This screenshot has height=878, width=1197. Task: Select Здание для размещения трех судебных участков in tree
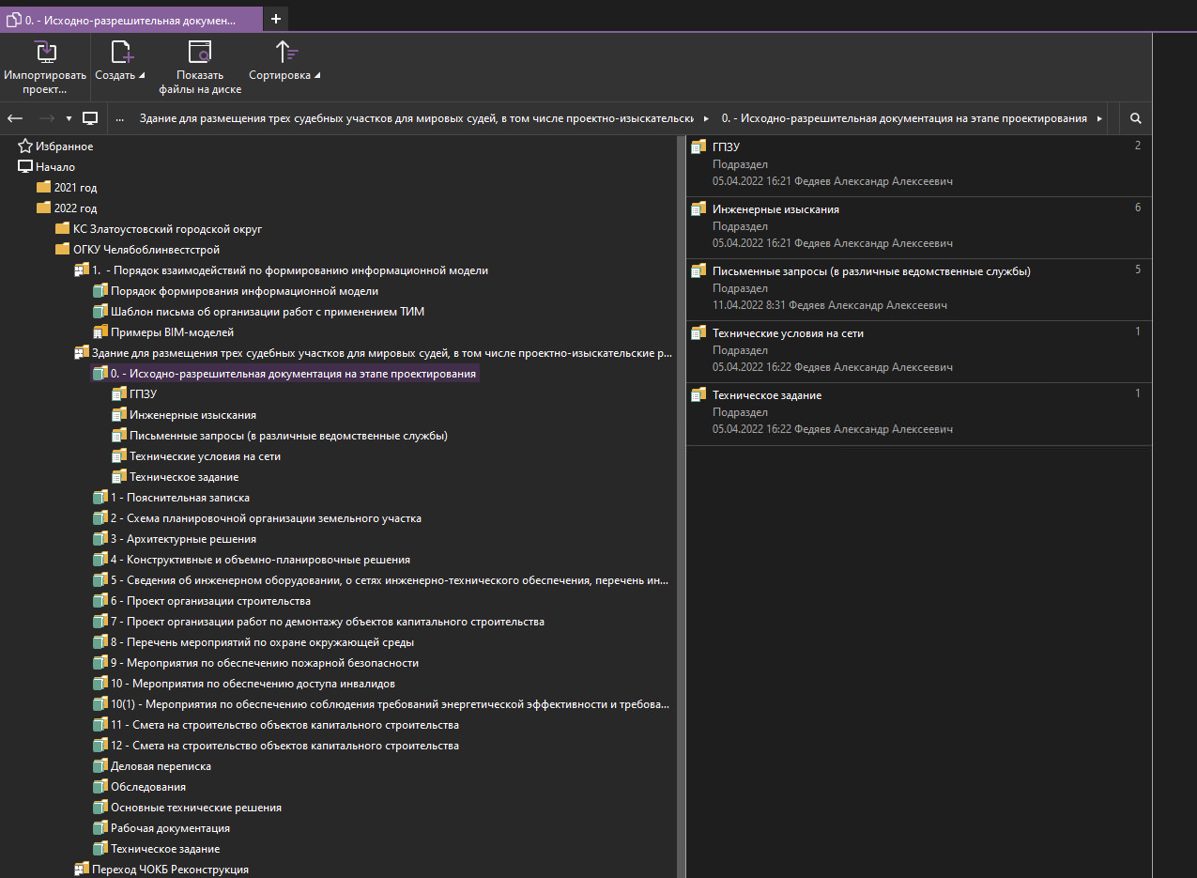click(382, 353)
